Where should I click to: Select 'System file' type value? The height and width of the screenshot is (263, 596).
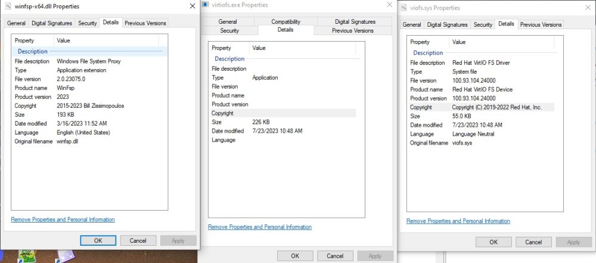click(x=464, y=72)
